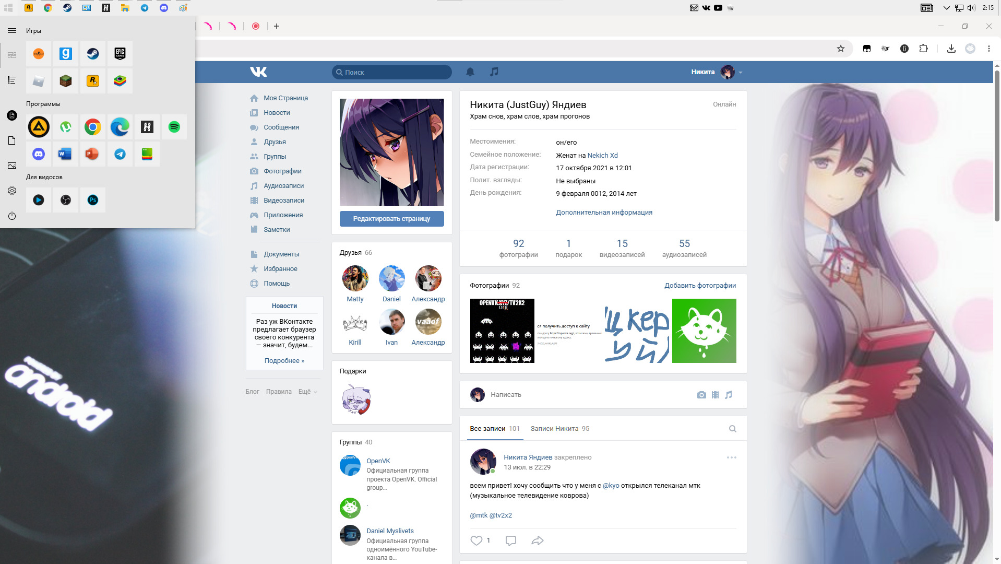Viewport: 1001px width, 564px height.
Task: Click the VK logo in the header
Action: coord(258,72)
